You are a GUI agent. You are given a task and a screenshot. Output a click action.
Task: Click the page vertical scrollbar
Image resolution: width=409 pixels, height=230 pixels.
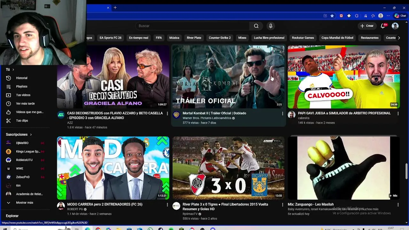407,171
